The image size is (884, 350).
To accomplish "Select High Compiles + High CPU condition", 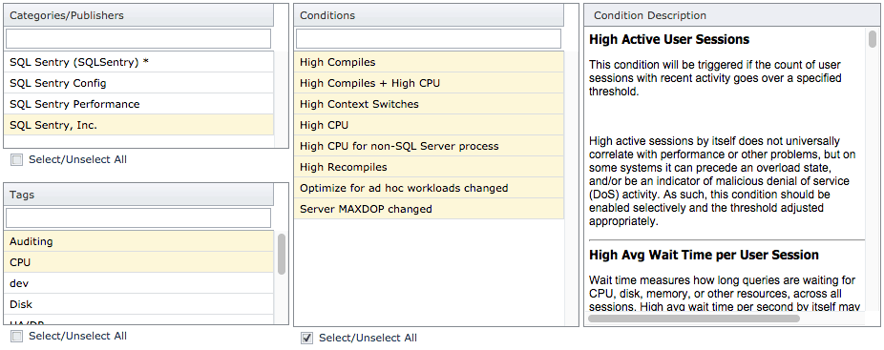I will click(429, 83).
